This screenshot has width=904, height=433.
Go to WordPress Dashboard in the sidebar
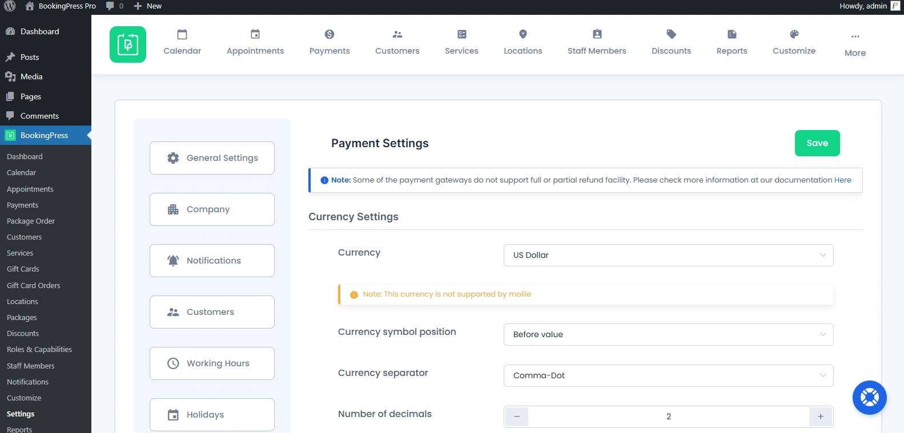tap(46, 31)
